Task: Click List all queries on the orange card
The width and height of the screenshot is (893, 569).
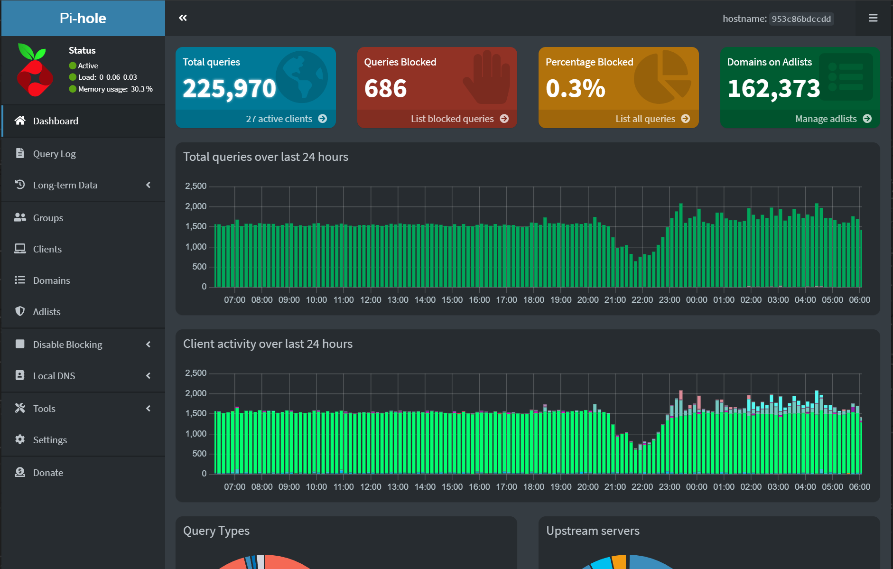Action: click(x=646, y=119)
